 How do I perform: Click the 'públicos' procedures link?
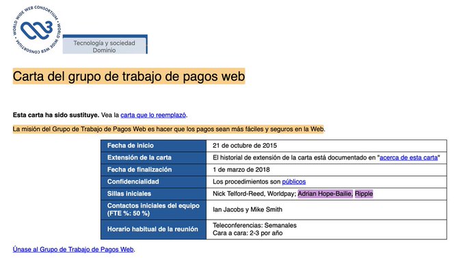293,182
